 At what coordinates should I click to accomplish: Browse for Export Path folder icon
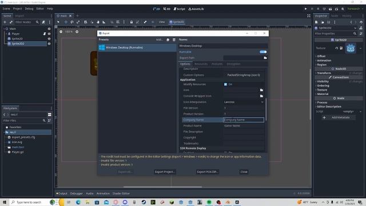[x=265, y=58]
